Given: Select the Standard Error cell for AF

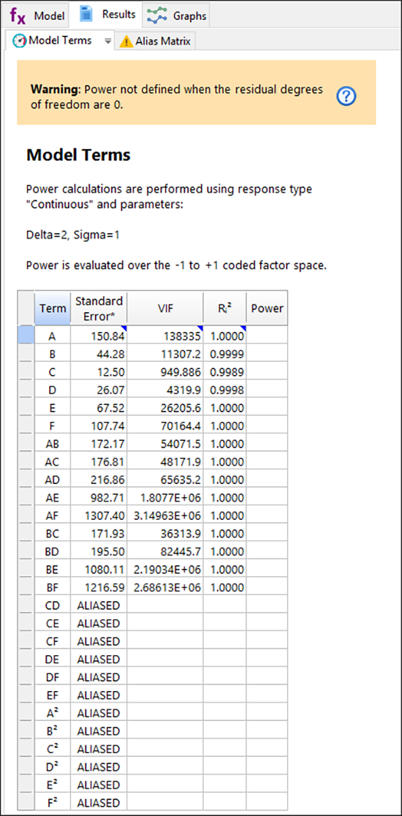Looking at the screenshot, I should point(99,515).
